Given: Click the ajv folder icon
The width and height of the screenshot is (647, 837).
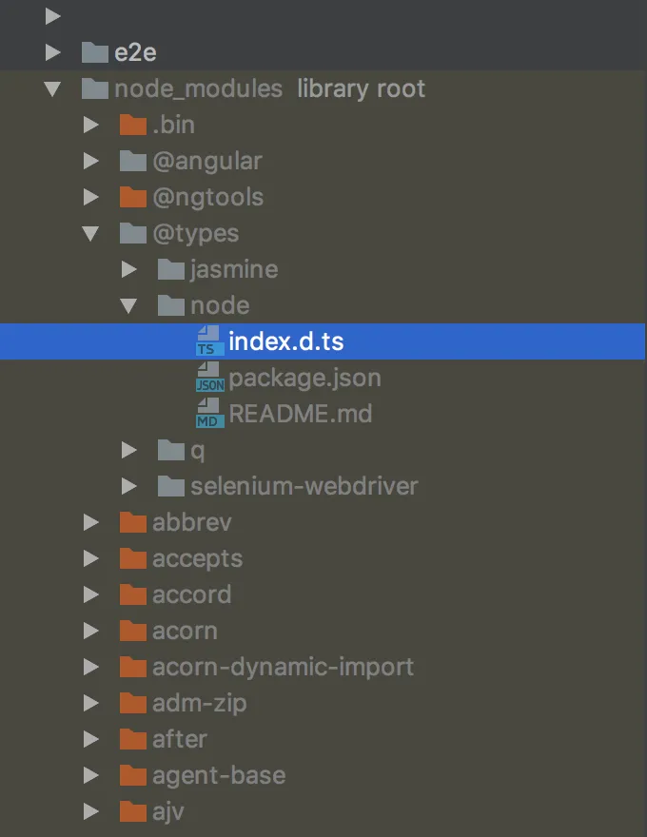Looking at the screenshot, I should [x=133, y=812].
